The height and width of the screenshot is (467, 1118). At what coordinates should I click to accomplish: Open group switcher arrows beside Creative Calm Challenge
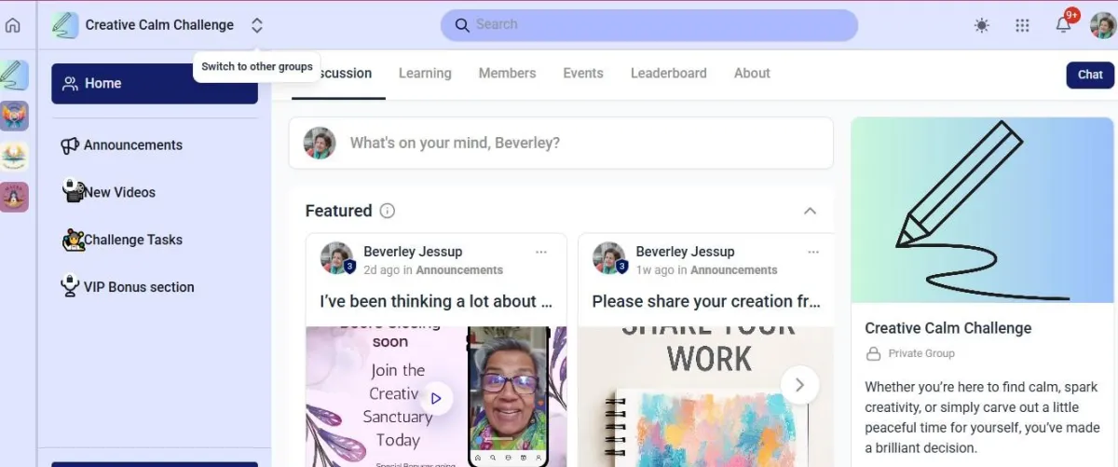pos(257,25)
